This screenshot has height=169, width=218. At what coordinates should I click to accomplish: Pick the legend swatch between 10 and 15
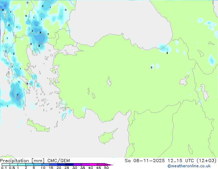point(45,165)
